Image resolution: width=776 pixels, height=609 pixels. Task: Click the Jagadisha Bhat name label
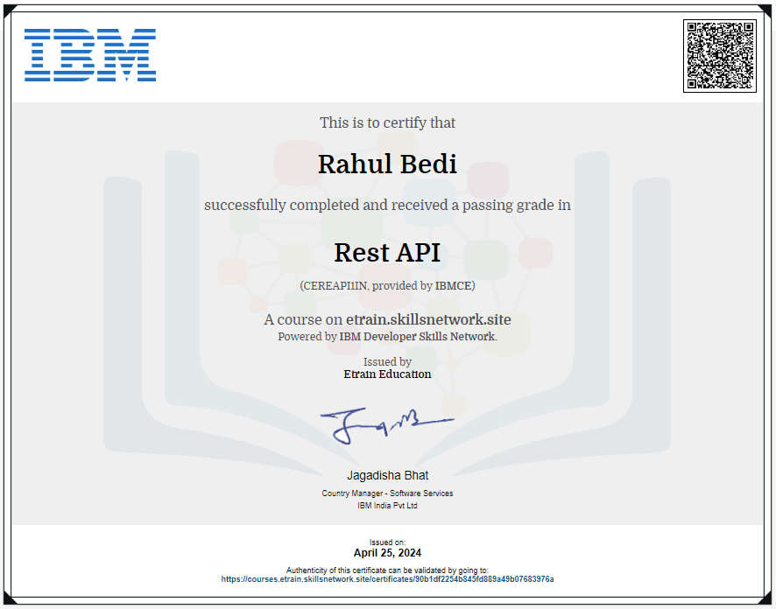point(388,475)
